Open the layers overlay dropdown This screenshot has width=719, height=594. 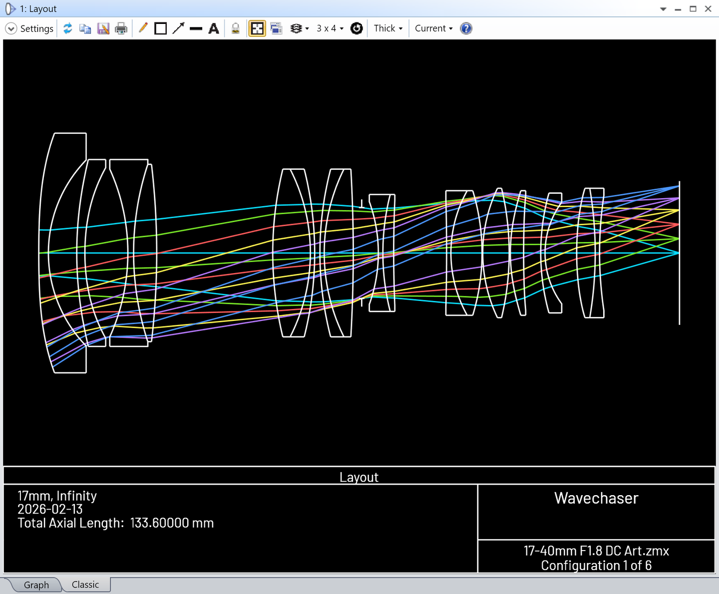tap(300, 28)
